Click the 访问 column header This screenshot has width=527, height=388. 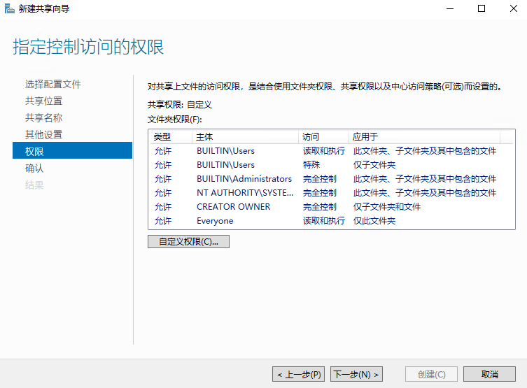point(310,137)
